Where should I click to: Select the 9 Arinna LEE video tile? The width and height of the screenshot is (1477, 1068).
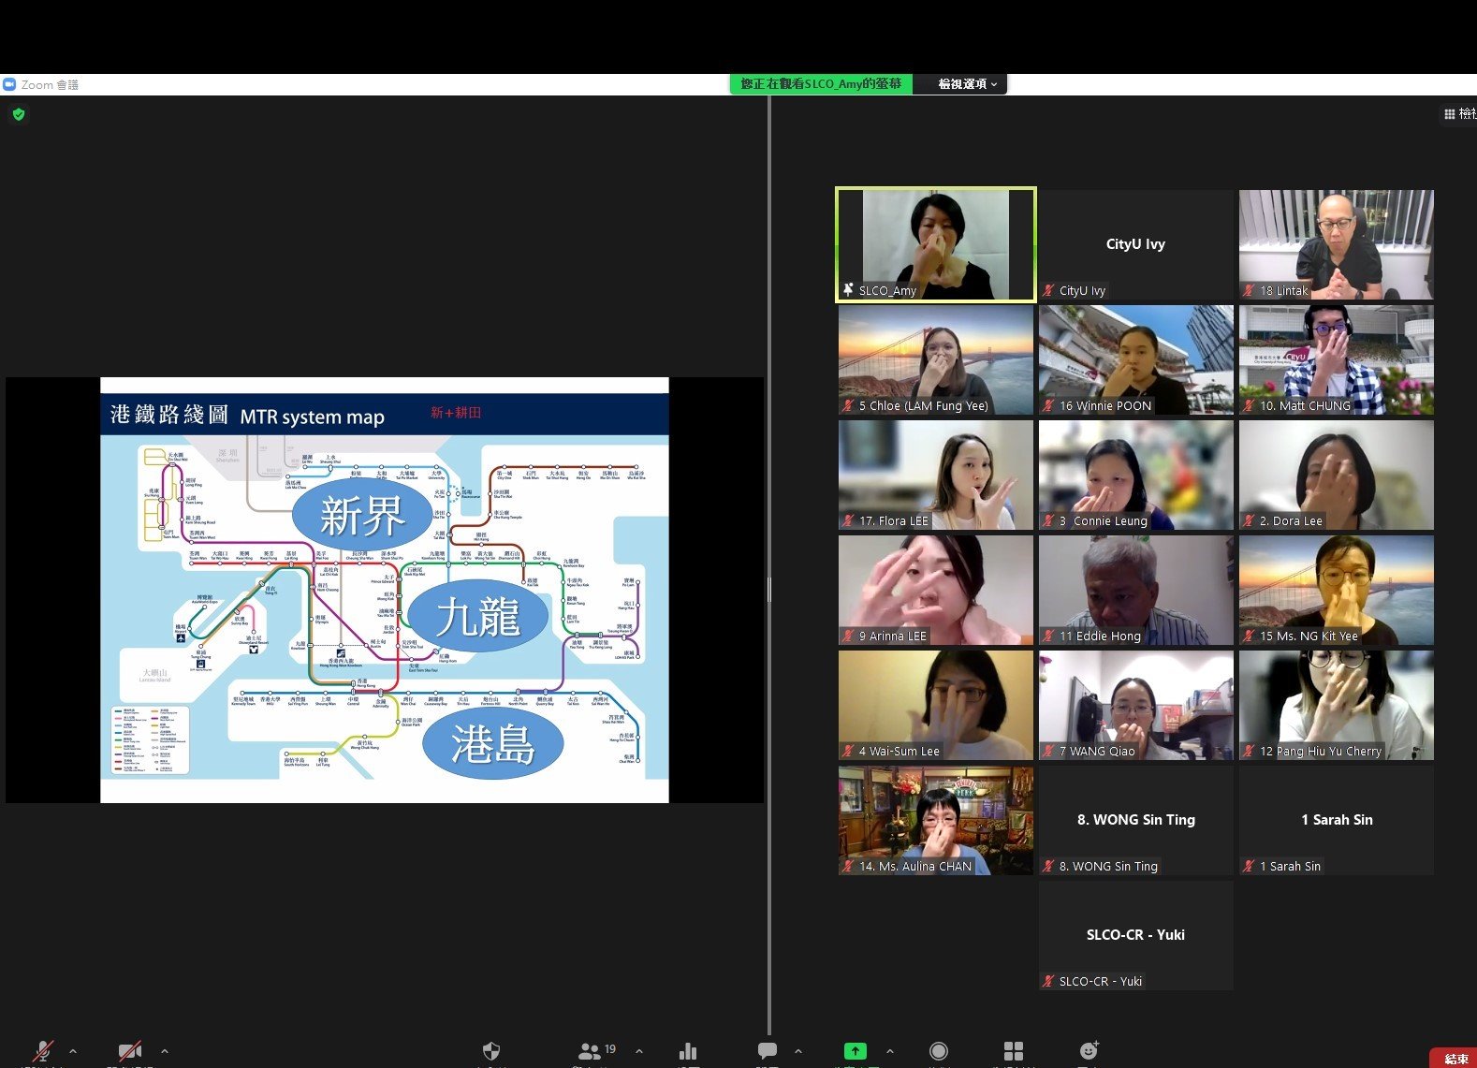point(936,591)
